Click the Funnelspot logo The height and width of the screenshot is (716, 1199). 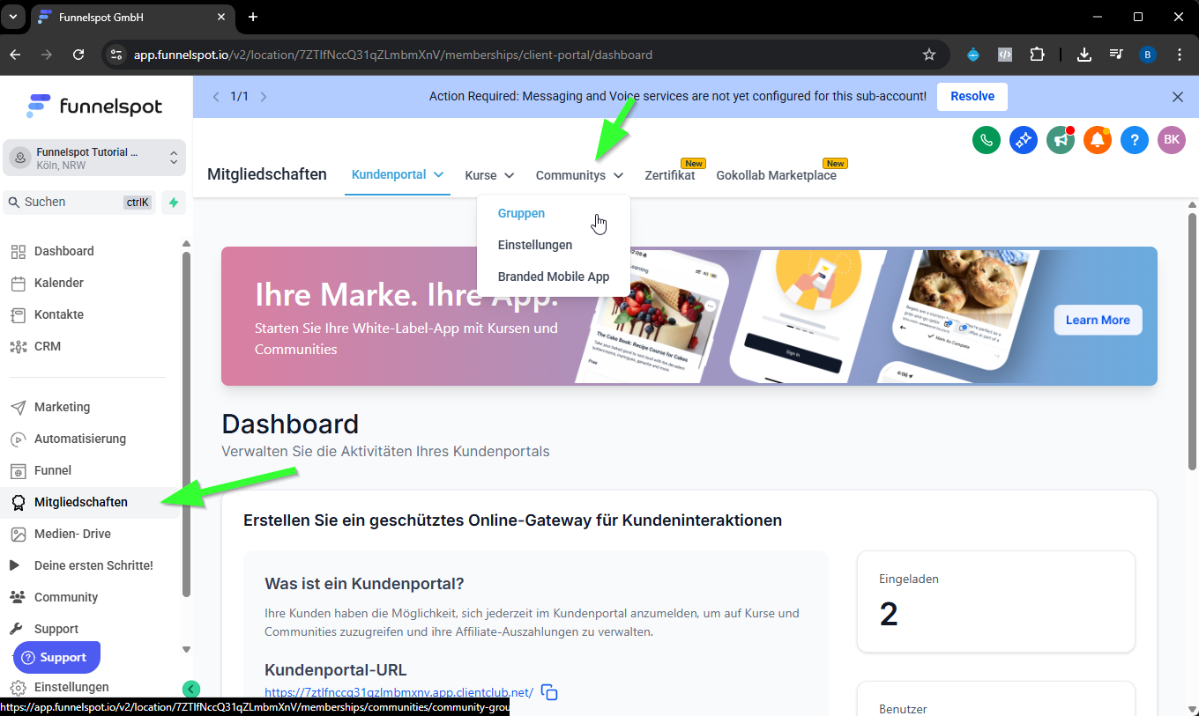pyautogui.click(x=94, y=107)
